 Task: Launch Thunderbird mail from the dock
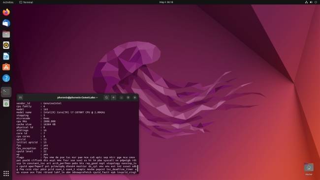pyautogui.click(x=6, y=23)
